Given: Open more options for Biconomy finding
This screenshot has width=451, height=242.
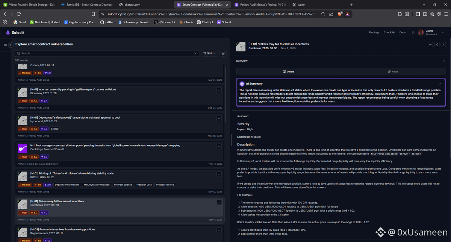Looking at the screenshot, I should coord(219,90).
